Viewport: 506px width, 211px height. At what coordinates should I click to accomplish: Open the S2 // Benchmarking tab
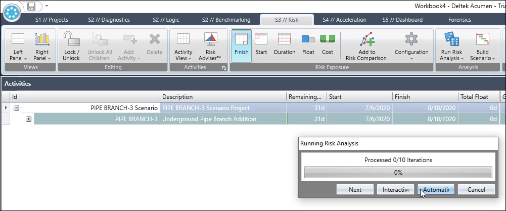[x=226, y=20]
